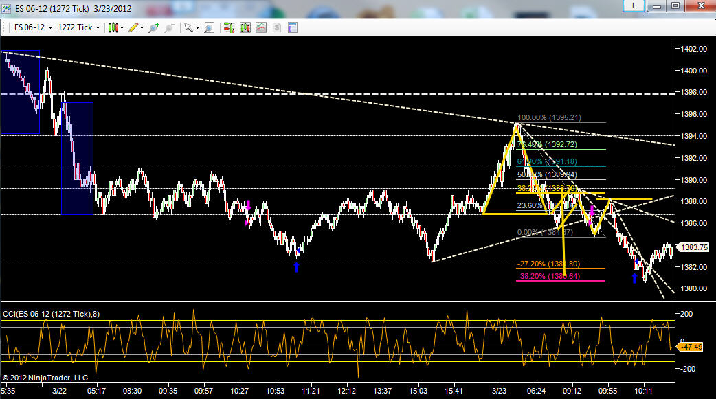Screen dimensions: 716x399
Task: Click the 15:41 time axis label
Action: click(454, 391)
